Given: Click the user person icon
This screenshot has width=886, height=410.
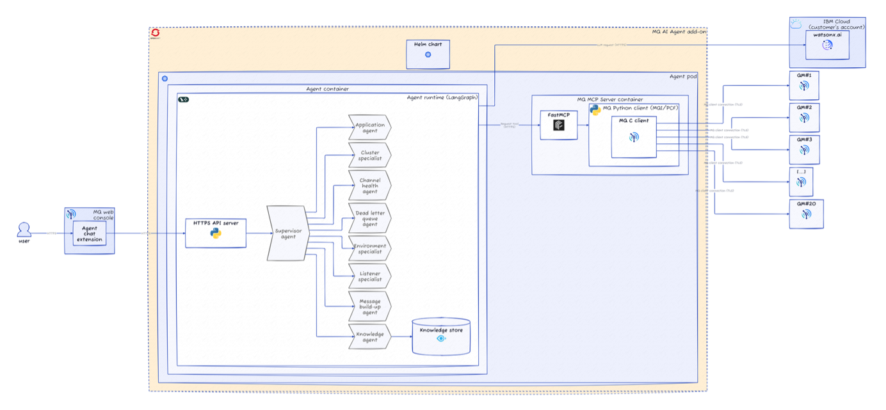Looking at the screenshot, I should 24,229.
